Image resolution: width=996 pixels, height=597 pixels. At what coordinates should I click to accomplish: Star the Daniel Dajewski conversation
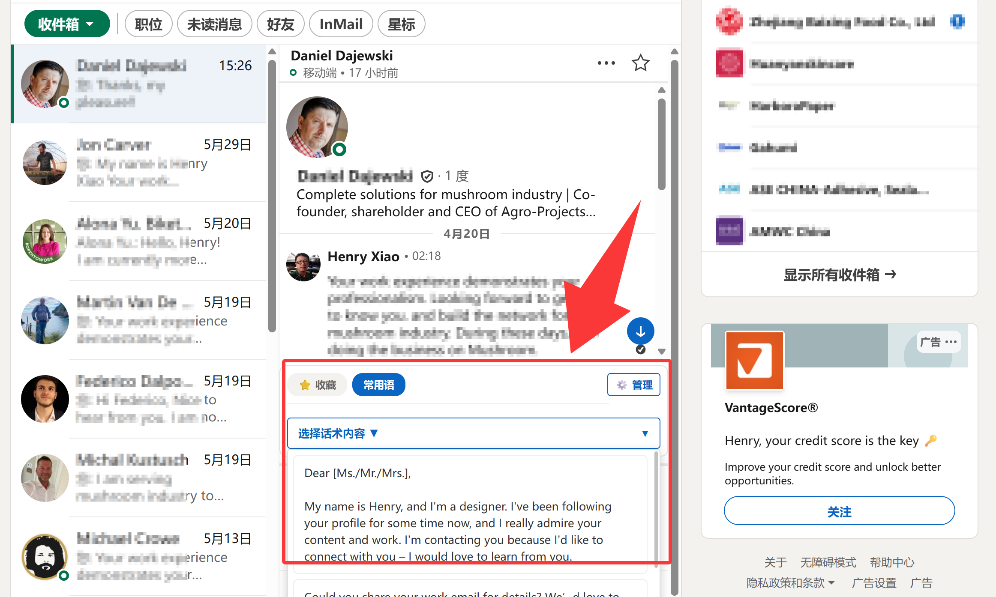coord(640,63)
